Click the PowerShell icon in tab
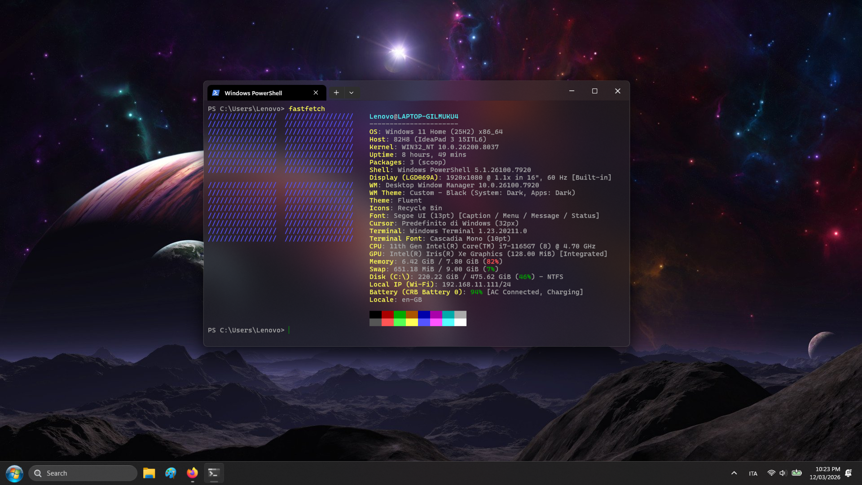Screen dimensions: 862x485 tap(215, 93)
